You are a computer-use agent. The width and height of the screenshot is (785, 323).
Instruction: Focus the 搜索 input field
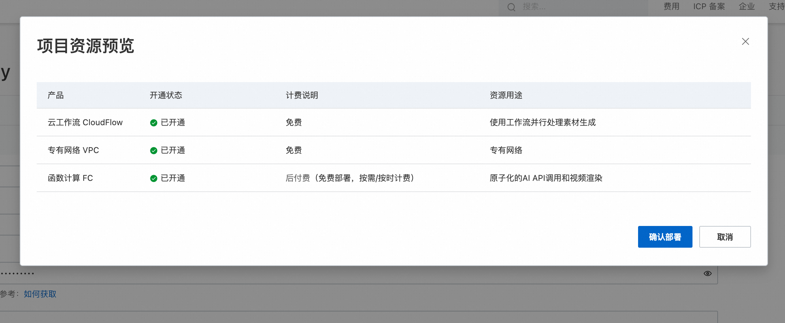coord(573,7)
